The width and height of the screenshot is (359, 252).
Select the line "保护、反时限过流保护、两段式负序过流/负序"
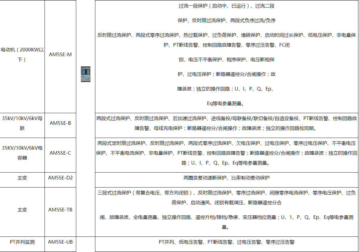(226, 21)
